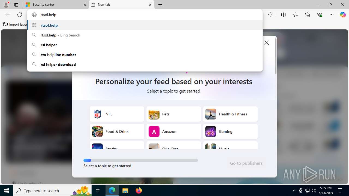The width and height of the screenshot is (349, 196).
Task: Select rtsol.help Bing Search suggestion
Action: coord(145,35)
